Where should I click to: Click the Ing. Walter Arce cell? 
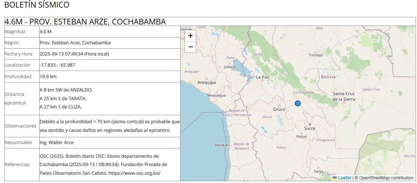[x=57, y=143]
